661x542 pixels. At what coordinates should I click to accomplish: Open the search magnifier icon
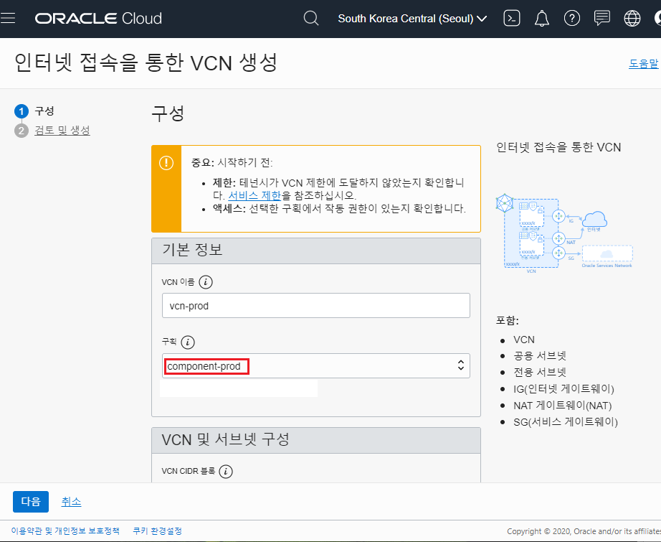coord(311,18)
